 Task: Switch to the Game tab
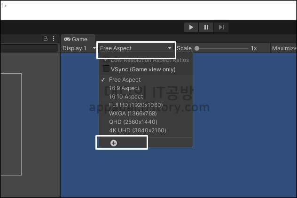point(78,39)
